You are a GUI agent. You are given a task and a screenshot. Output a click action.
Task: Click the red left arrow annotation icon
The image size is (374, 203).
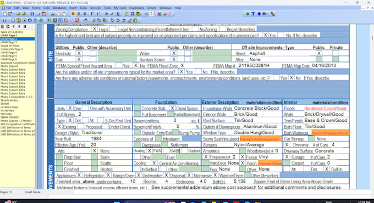point(265,14)
